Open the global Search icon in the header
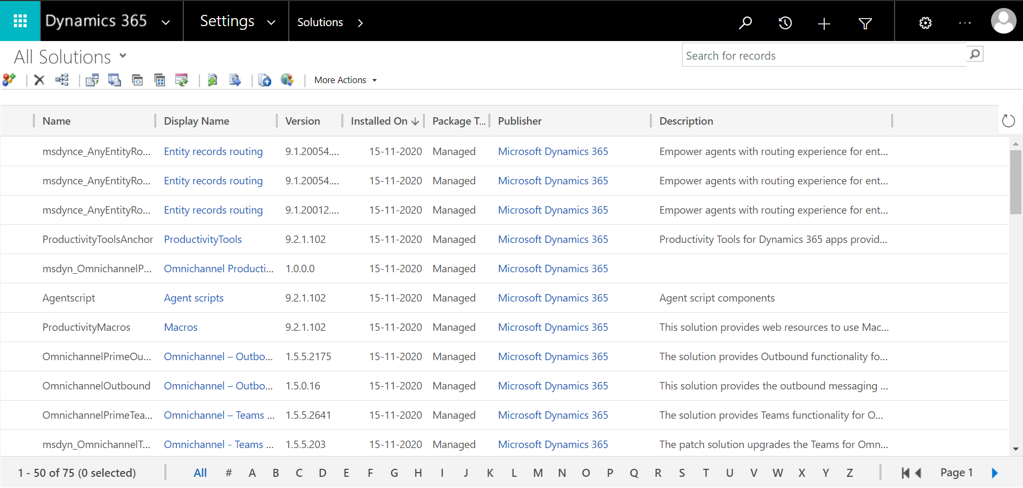1023x488 pixels. click(745, 23)
